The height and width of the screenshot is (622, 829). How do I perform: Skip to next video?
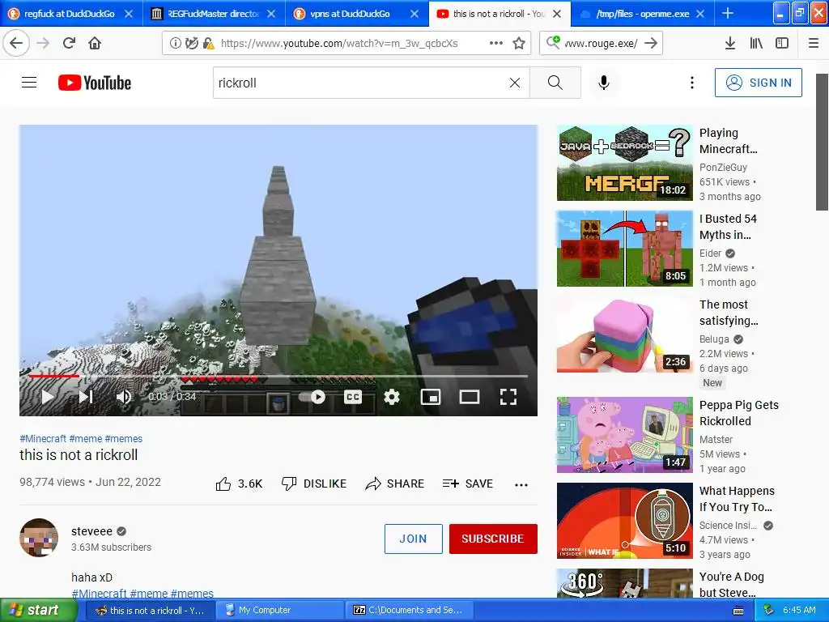[x=86, y=397]
